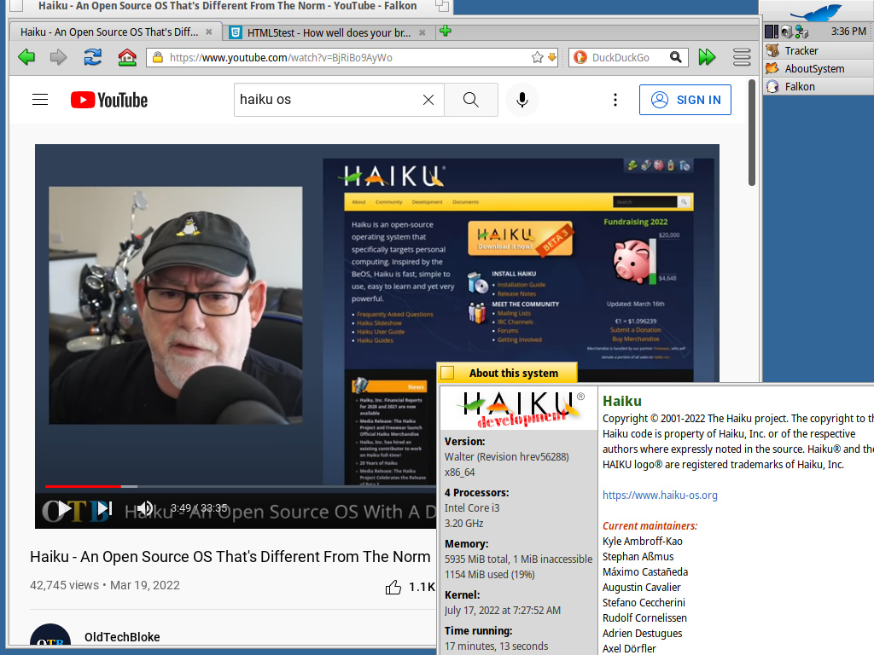Close the HTML5test tab
874x655 pixels.
(x=422, y=32)
